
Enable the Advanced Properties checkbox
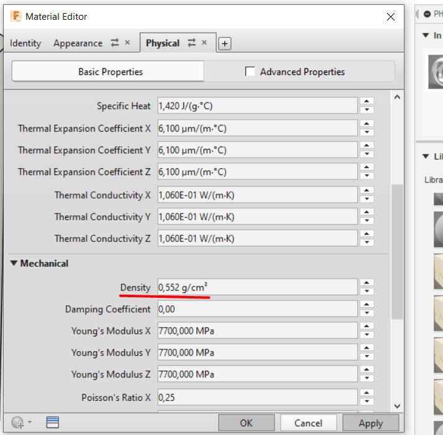pyautogui.click(x=250, y=71)
